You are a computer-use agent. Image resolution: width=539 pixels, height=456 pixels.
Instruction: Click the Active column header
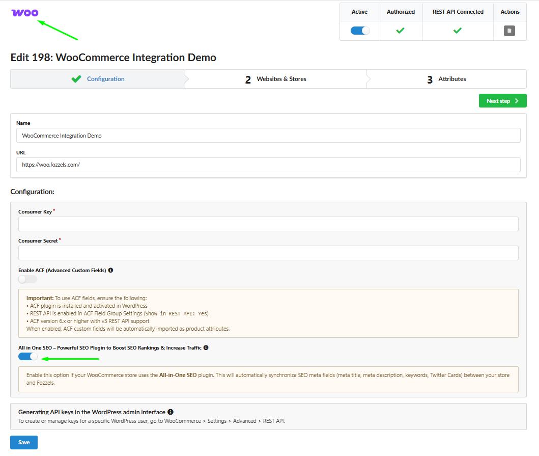(x=359, y=12)
